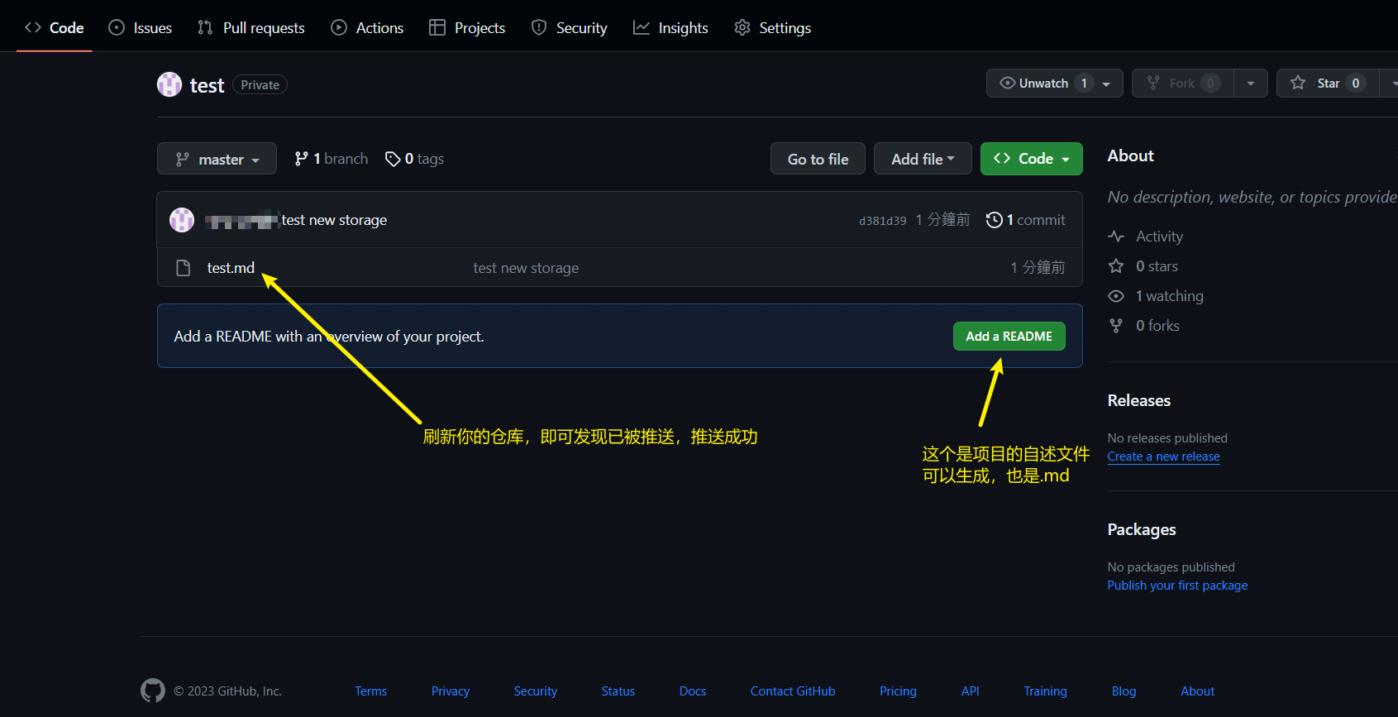Expand the Fork dropdown arrow
Image resolution: width=1398 pixels, height=717 pixels.
tap(1251, 84)
